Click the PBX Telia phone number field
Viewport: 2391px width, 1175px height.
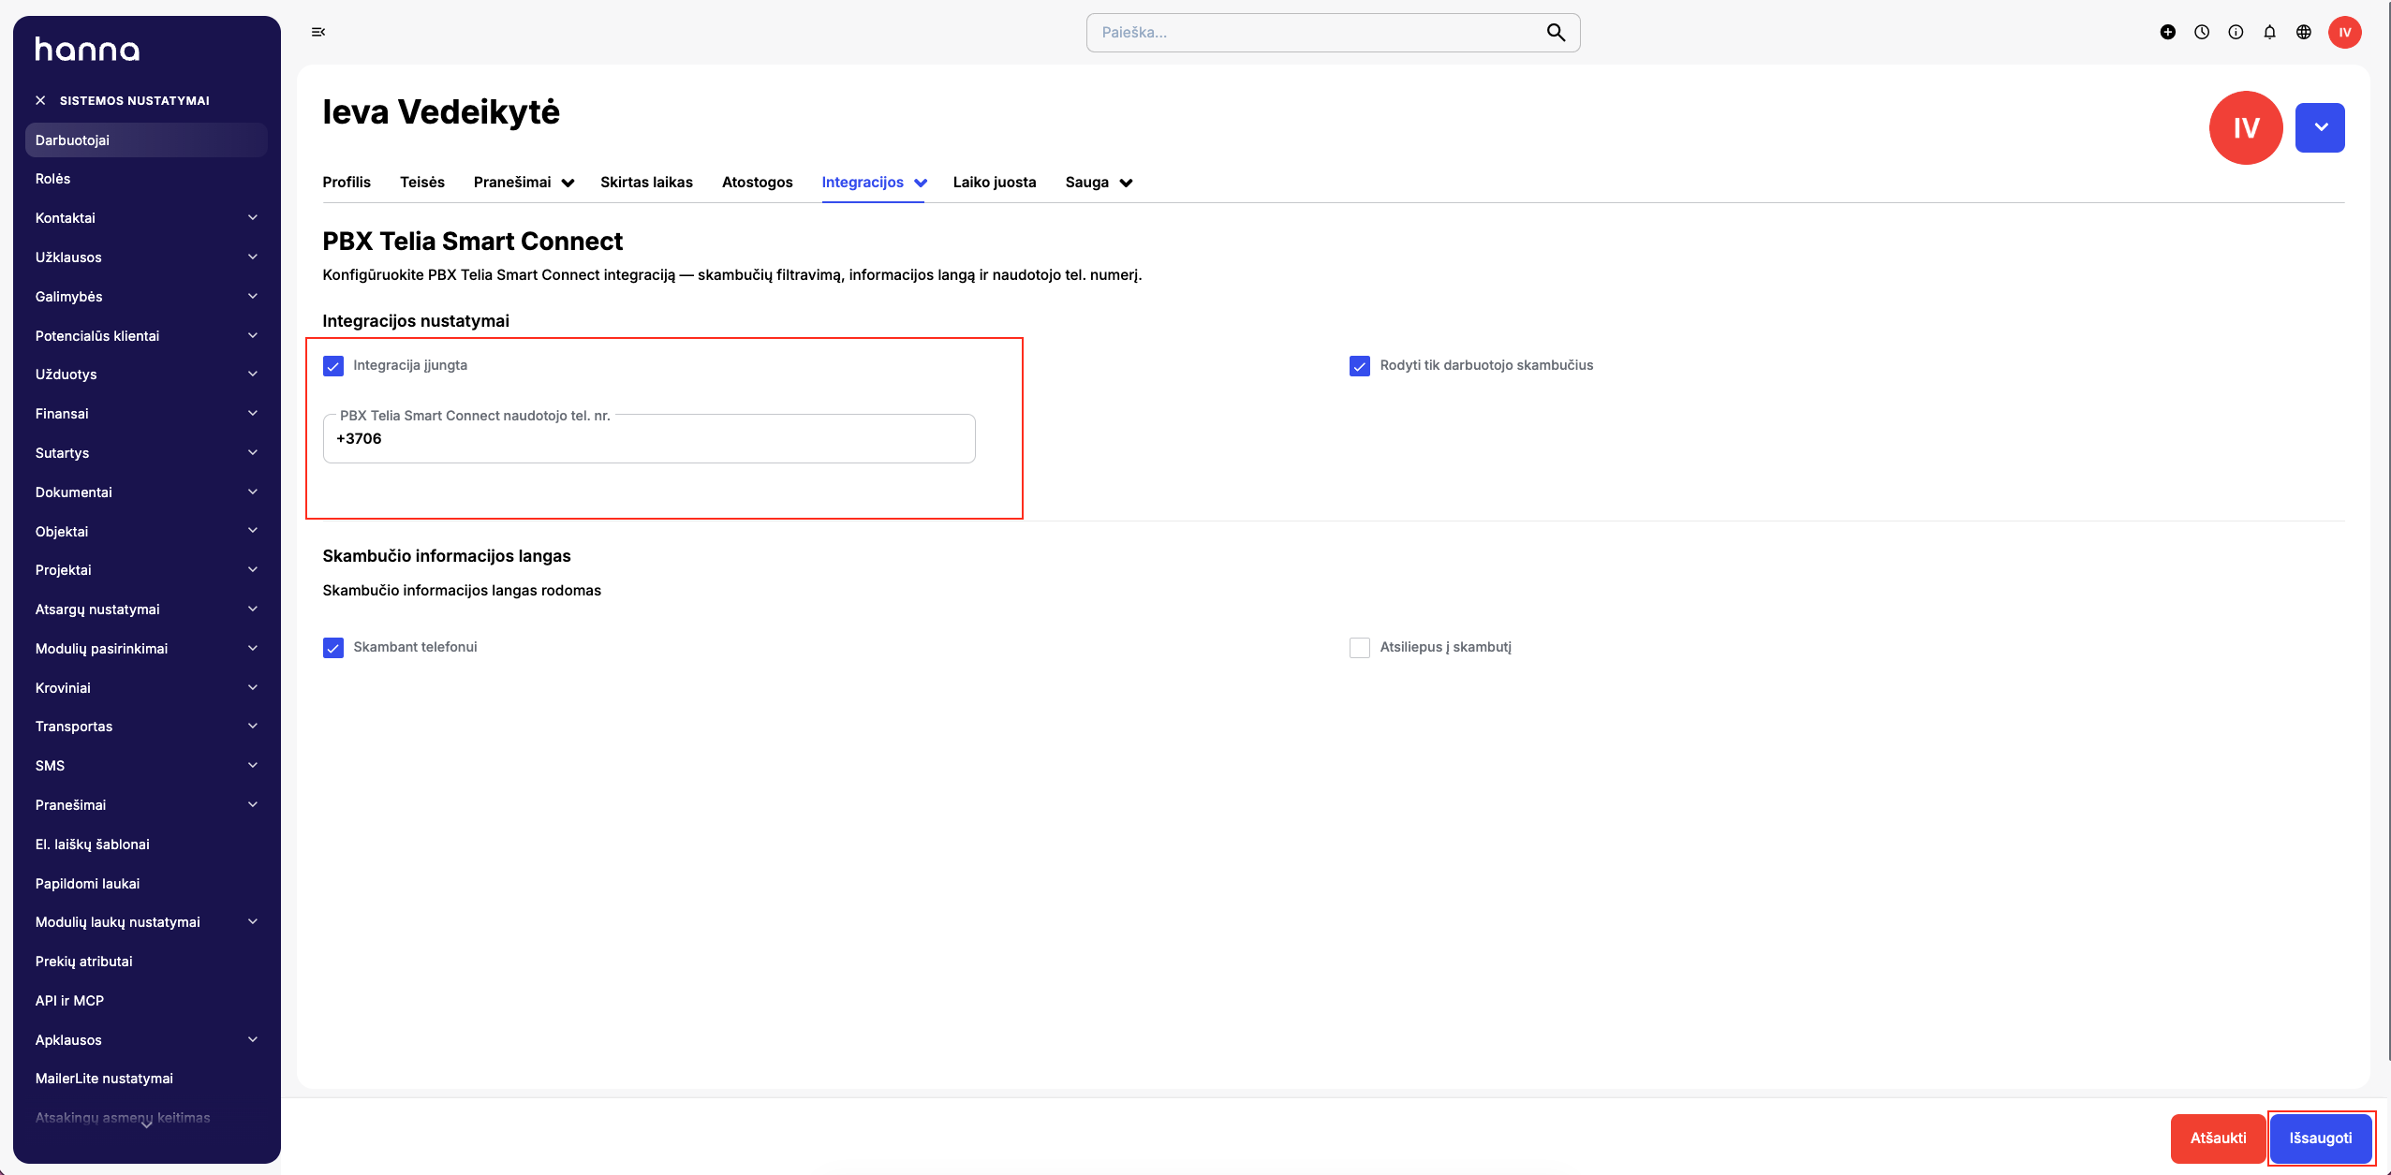(649, 439)
